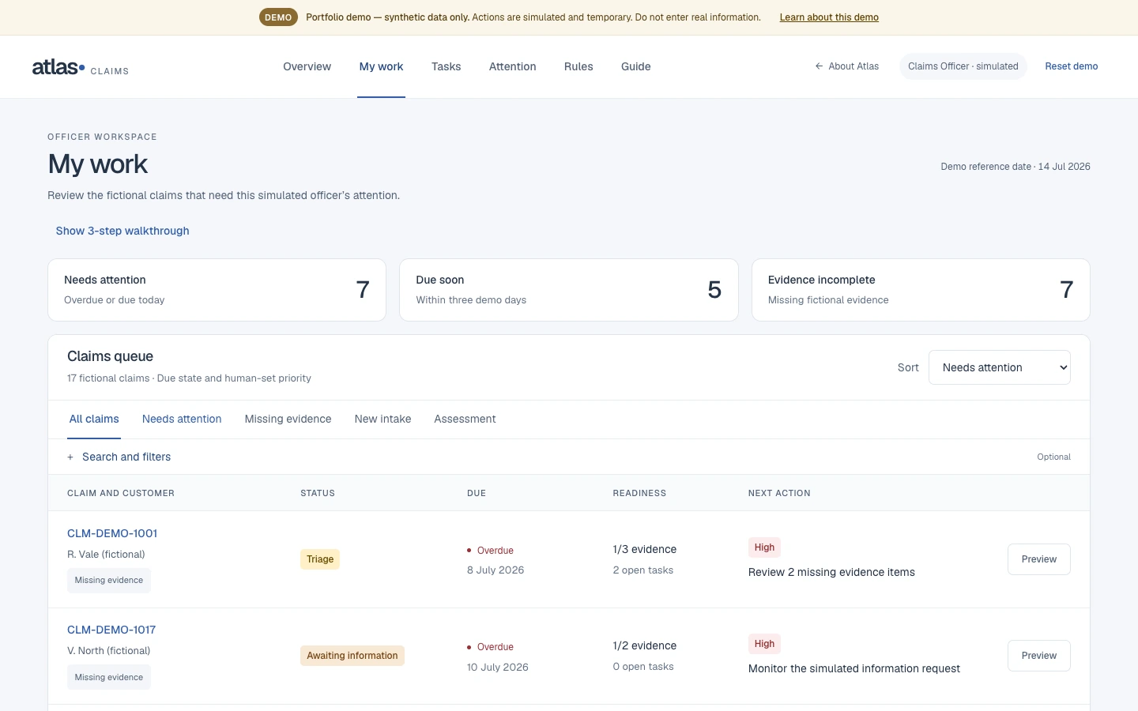Viewport: 1138px width, 711px height.
Task: Click the Due soon summary card
Action: point(569,290)
